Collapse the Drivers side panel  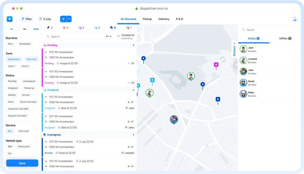tap(234, 49)
